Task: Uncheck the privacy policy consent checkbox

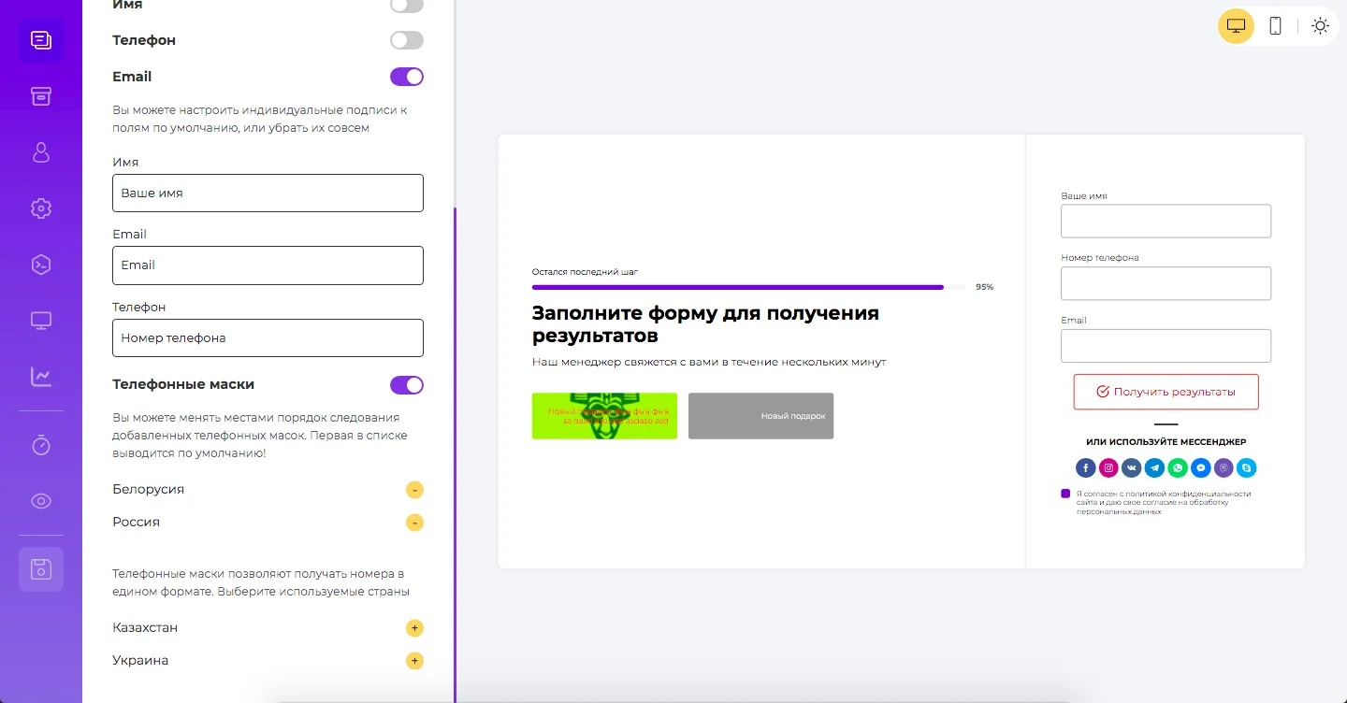Action: (x=1065, y=494)
